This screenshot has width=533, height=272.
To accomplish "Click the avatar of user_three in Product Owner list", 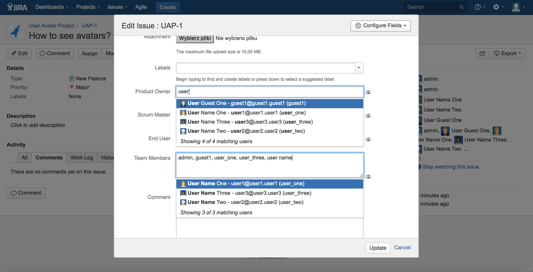I will (183, 122).
